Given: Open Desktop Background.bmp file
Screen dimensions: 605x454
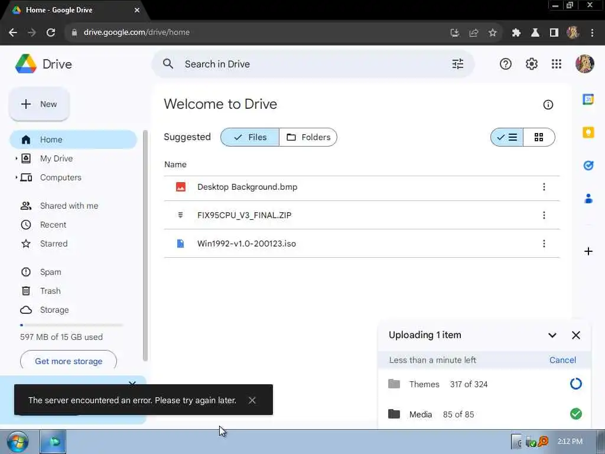Looking at the screenshot, I should (362, 187).
